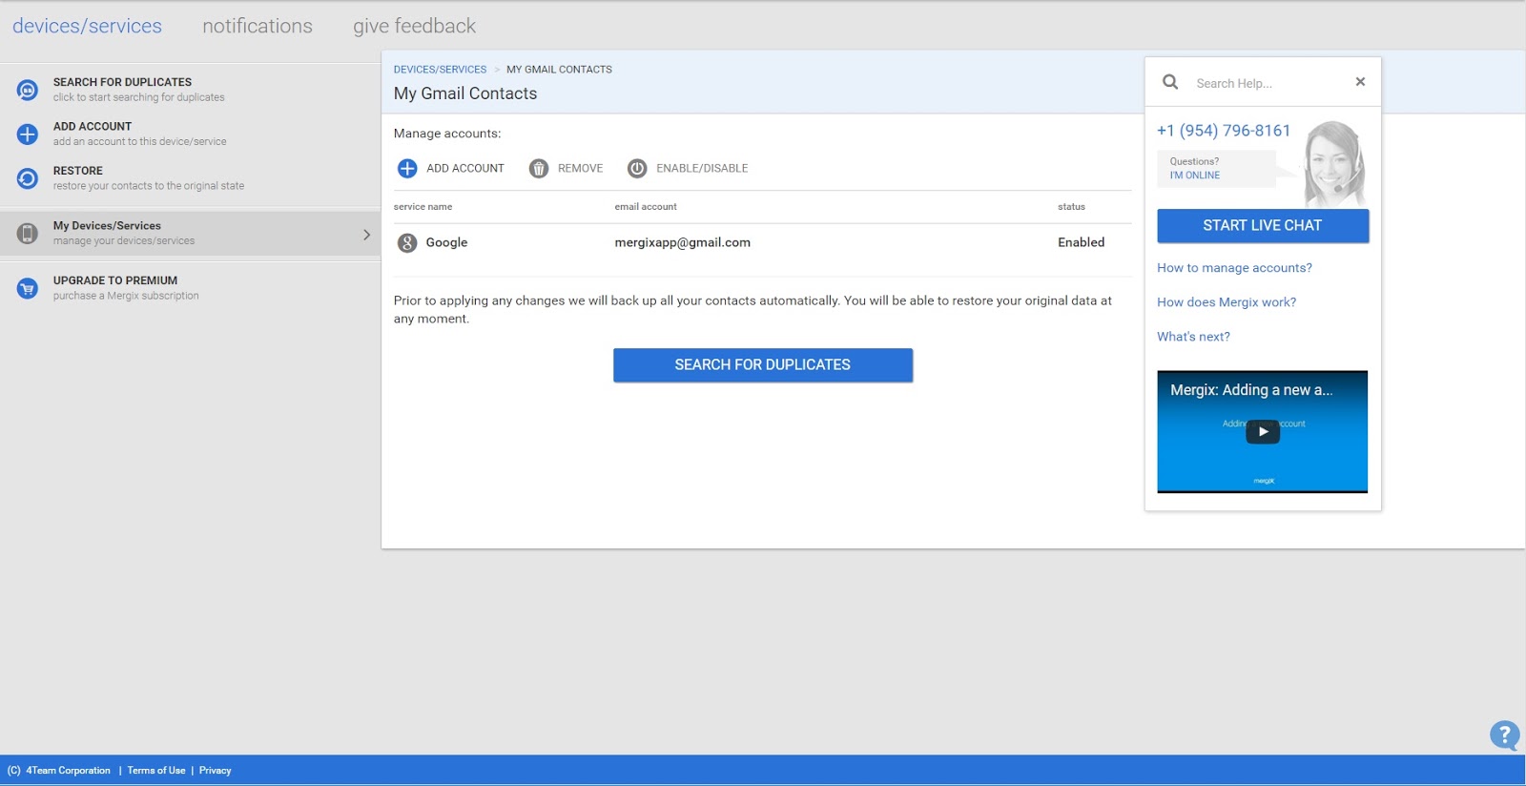Switch to the notifications tab
This screenshot has width=1526, height=786.
pyautogui.click(x=258, y=26)
